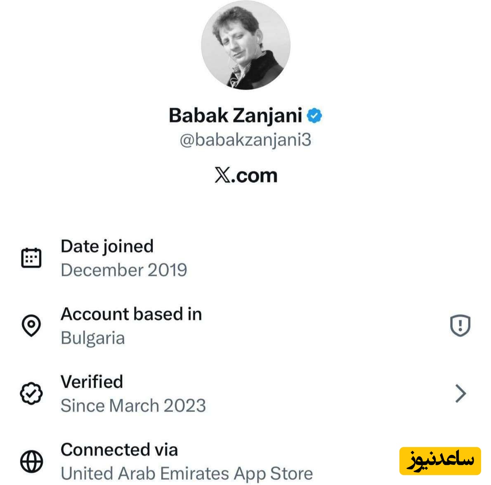Viewport: 491px width, 485px height.
Task: Click the username @babakzanjani3
Action: [x=245, y=140]
